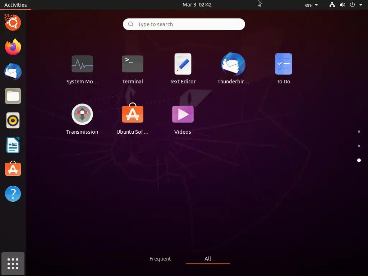The image size is (368, 276).
Task: Open System Monitor from the app grid
Action: point(82,64)
